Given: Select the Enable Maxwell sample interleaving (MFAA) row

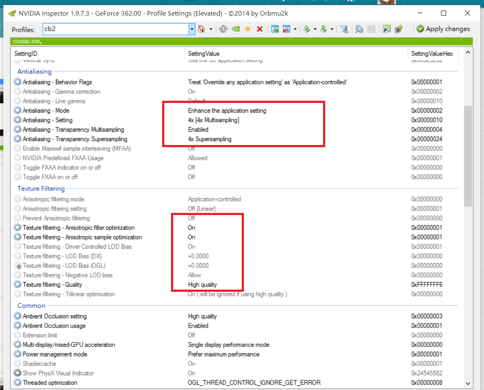Looking at the screenshot, I should click(236, 149).
